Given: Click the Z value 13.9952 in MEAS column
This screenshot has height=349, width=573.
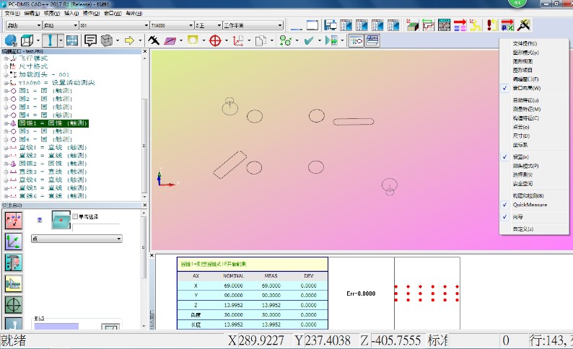Looking at the screenshot, I should (271, 305).
